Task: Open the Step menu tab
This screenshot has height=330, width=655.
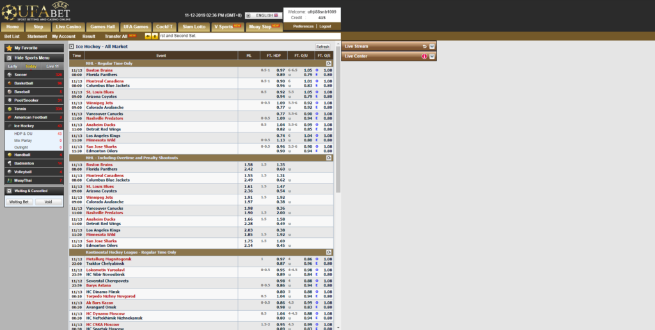Action: pos(38,27)
